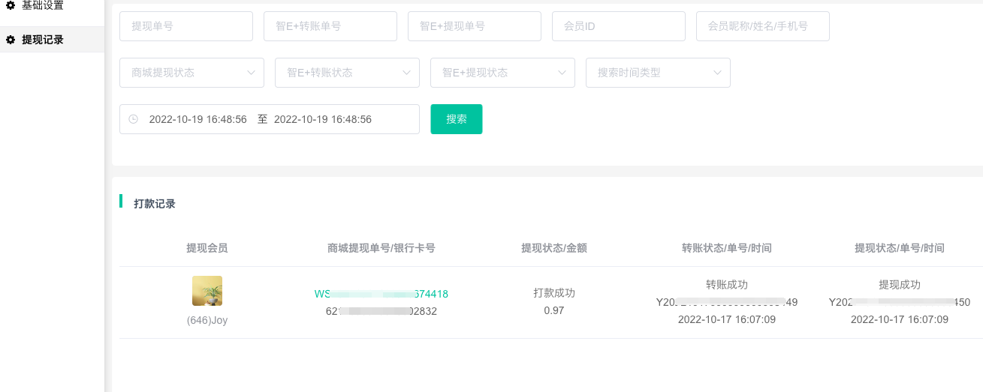The image size is (983, 392).
Task: Click the 会员昵称/姓名/手机号 search field
Action: click(x=763, y=26)
